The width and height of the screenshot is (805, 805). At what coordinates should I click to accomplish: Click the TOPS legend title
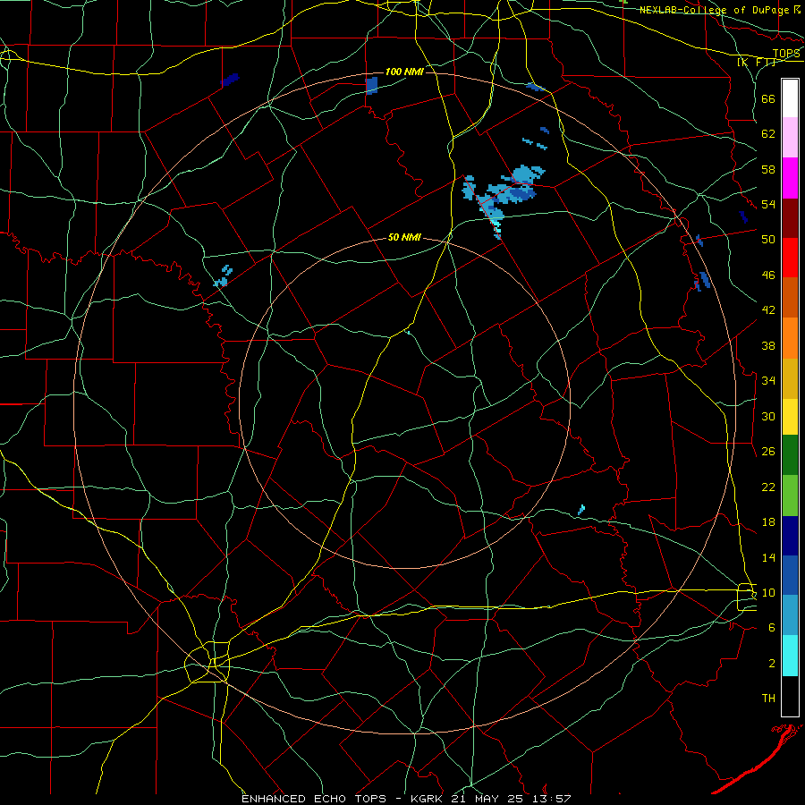[x=786, y=54]
